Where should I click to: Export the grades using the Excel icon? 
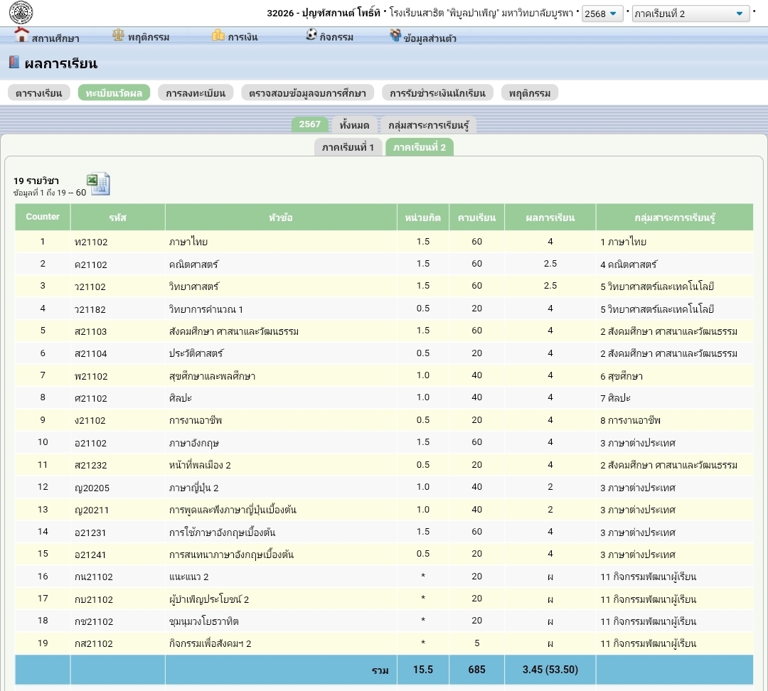click(98, 184)
